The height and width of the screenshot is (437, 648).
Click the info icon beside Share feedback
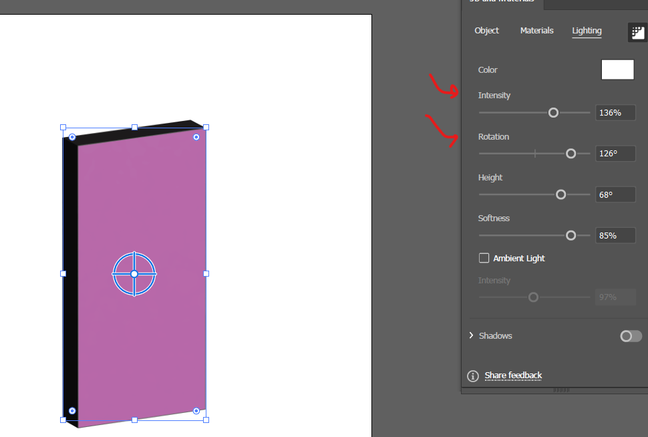pyautogui.click(x=472, y=376)
